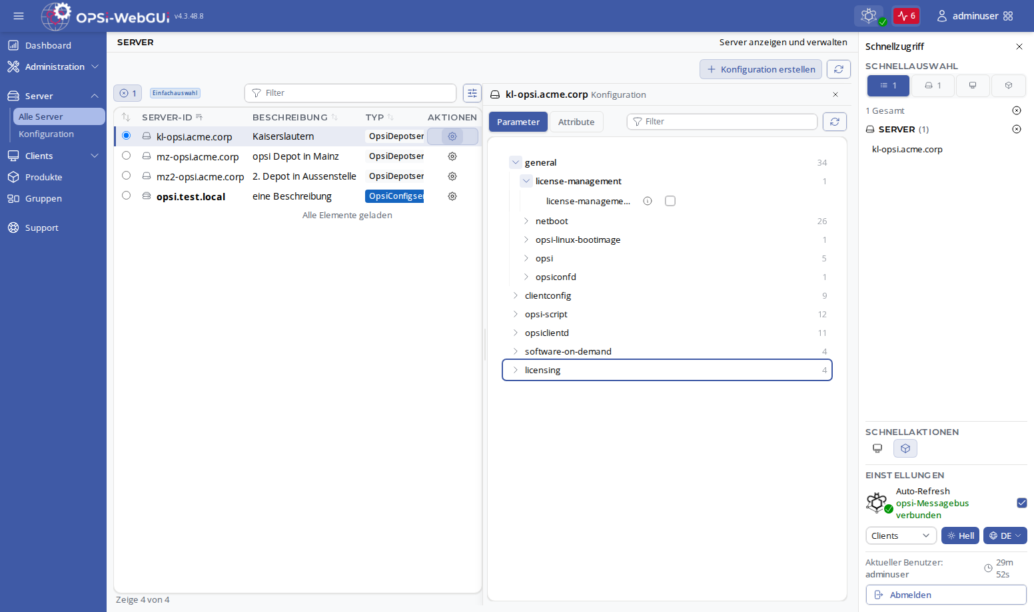Image resolution: width=1034 pixels, height=612 pixels.
Task: Focus the server list Filter field
Action: click(350, 93)
